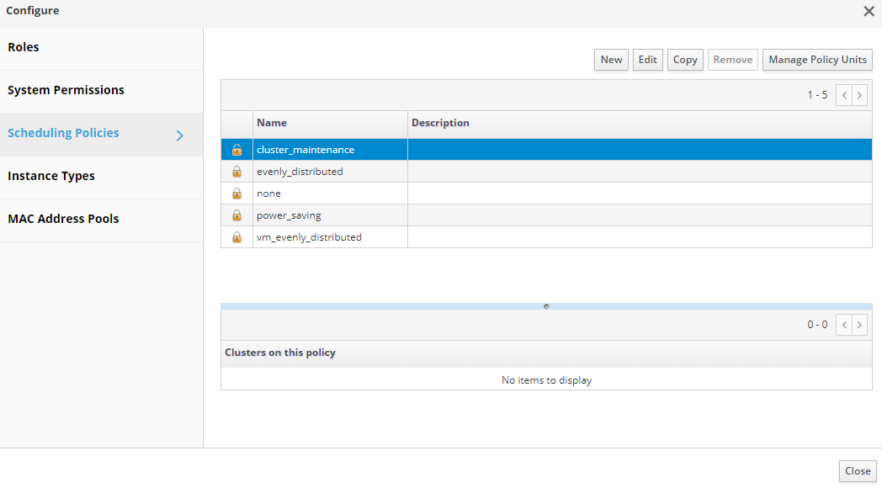Switch to System Permissions section

coord(66,90)
